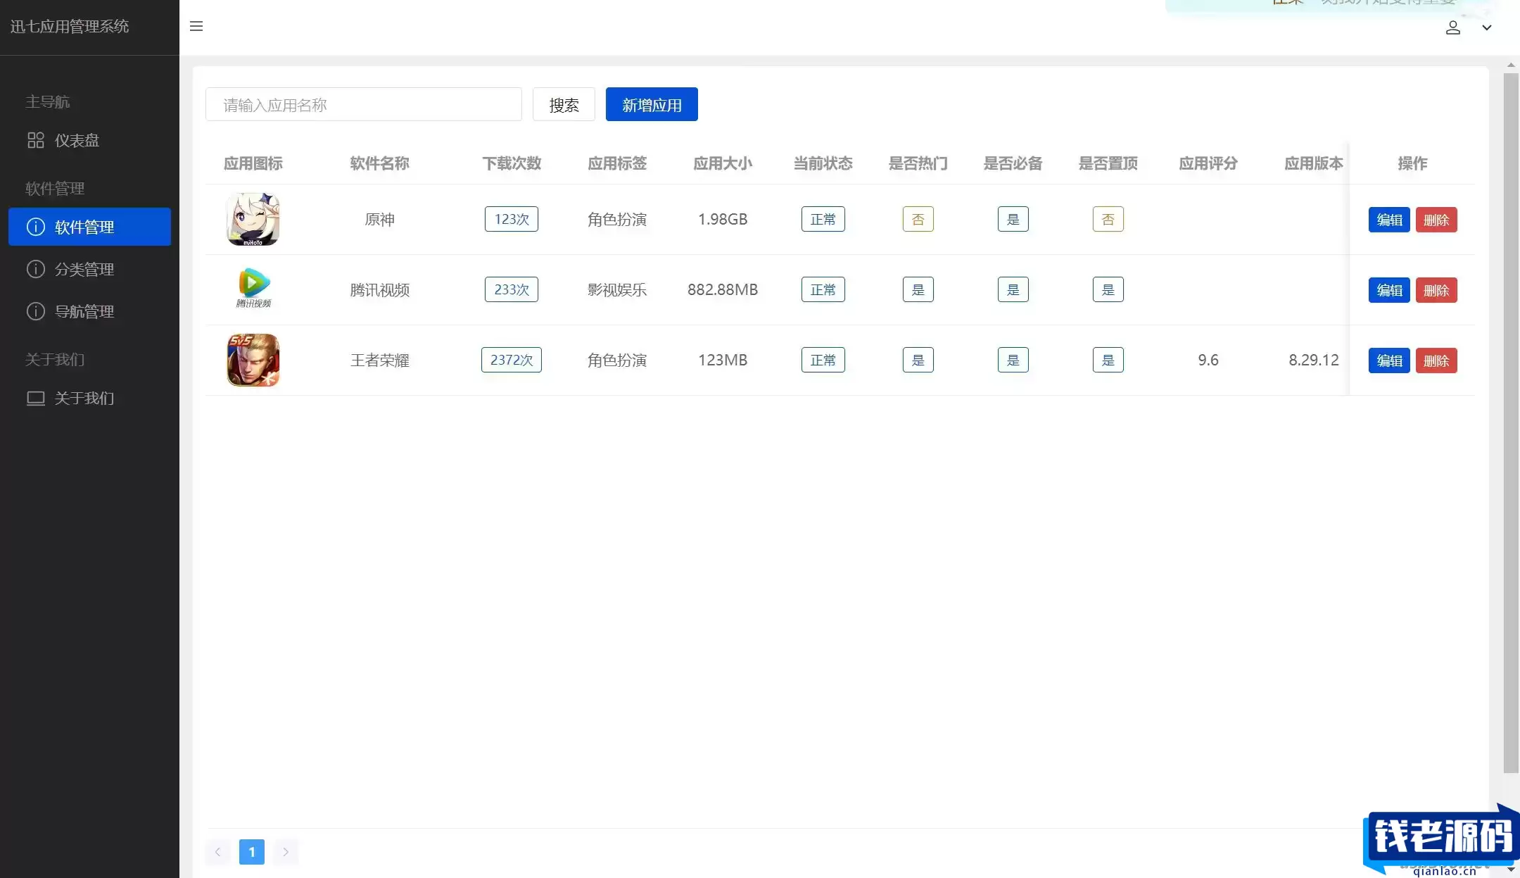
Task: Select page 1 in pagination
Action: 252,852
